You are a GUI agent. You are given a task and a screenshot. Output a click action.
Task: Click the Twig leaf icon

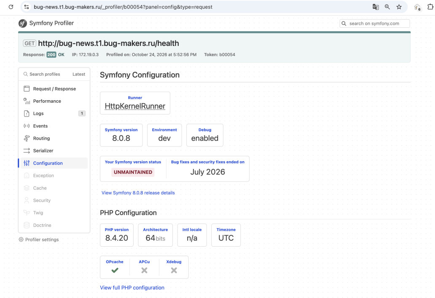point(27,213)
